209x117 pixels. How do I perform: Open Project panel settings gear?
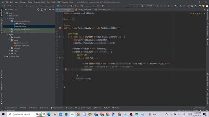[x=50, y=10]
